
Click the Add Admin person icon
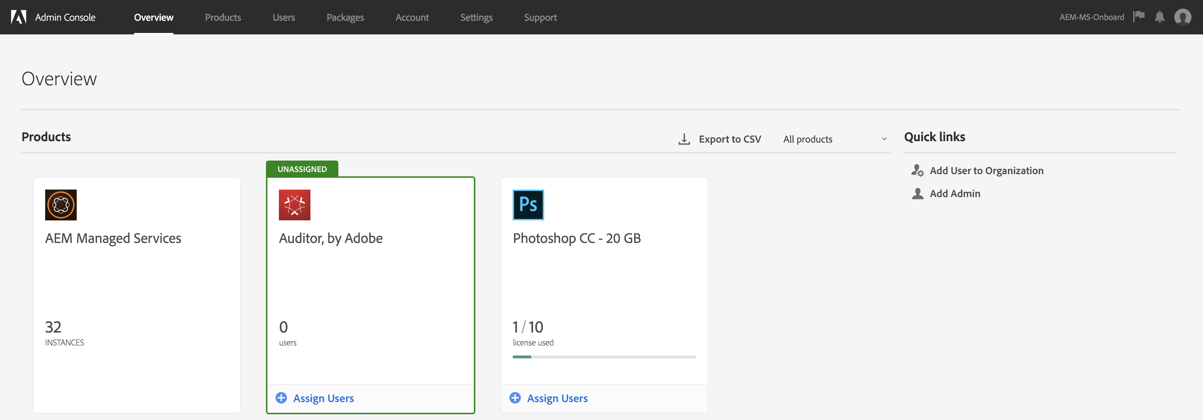[x=917, y=194]
